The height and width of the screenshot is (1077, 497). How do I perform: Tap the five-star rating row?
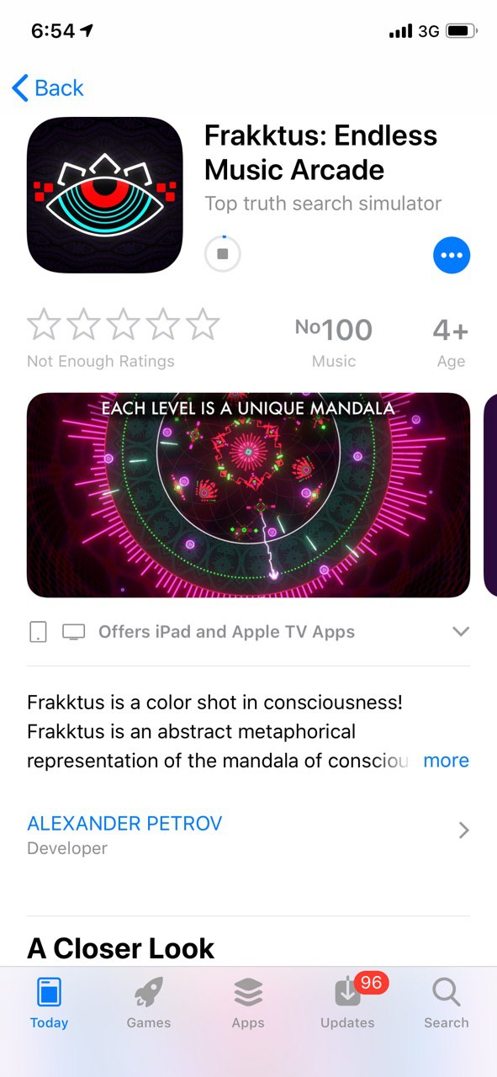click(x=123, y=324)
